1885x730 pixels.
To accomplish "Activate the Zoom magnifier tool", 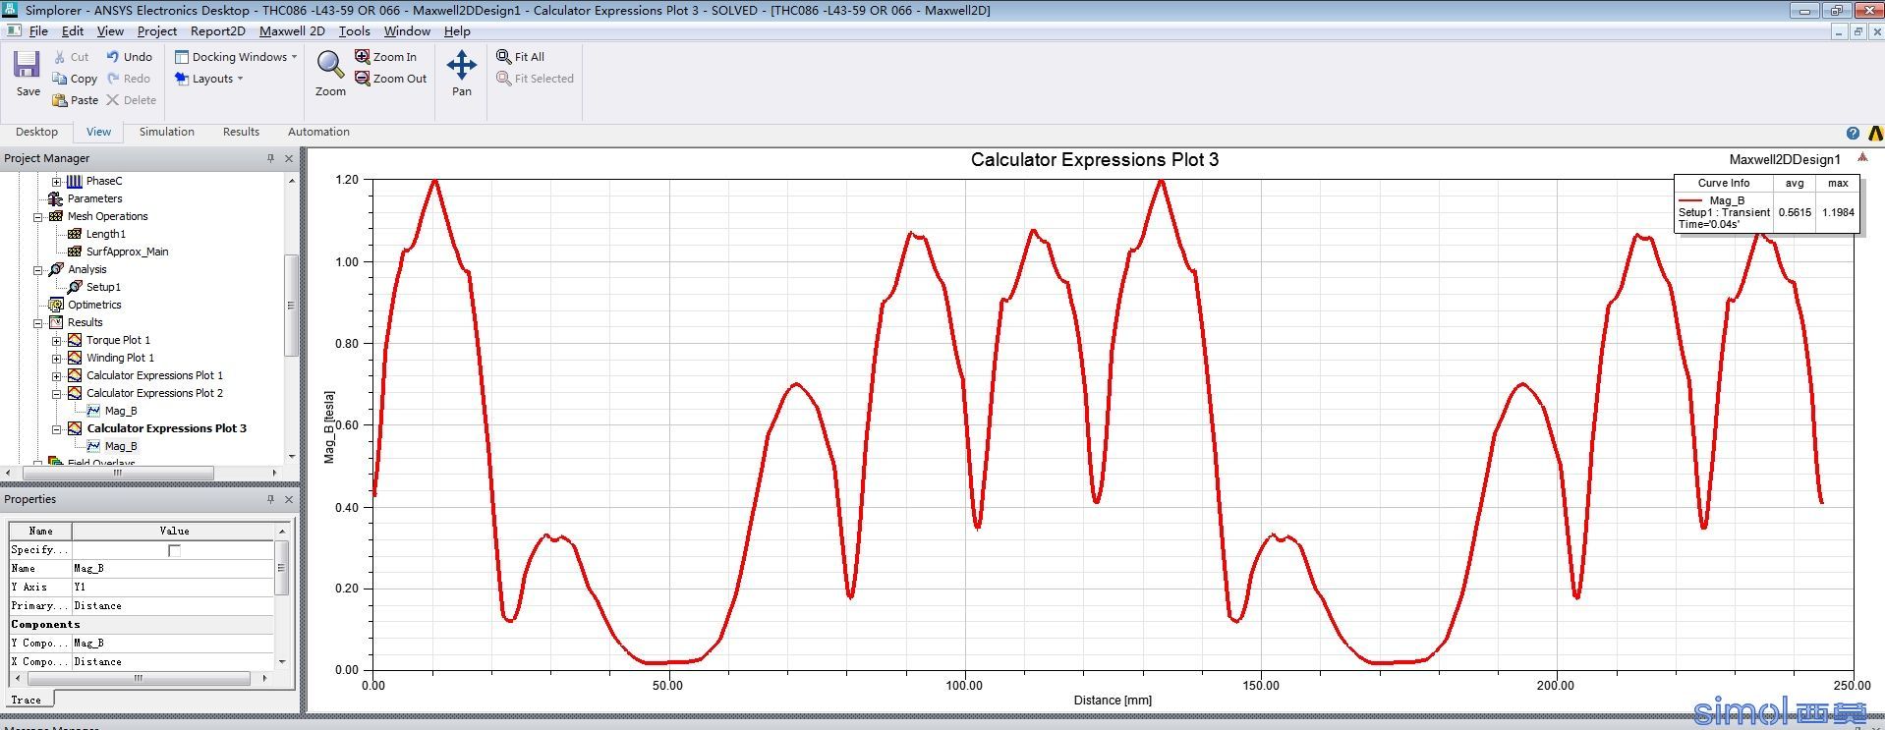I will pos(330,66).
